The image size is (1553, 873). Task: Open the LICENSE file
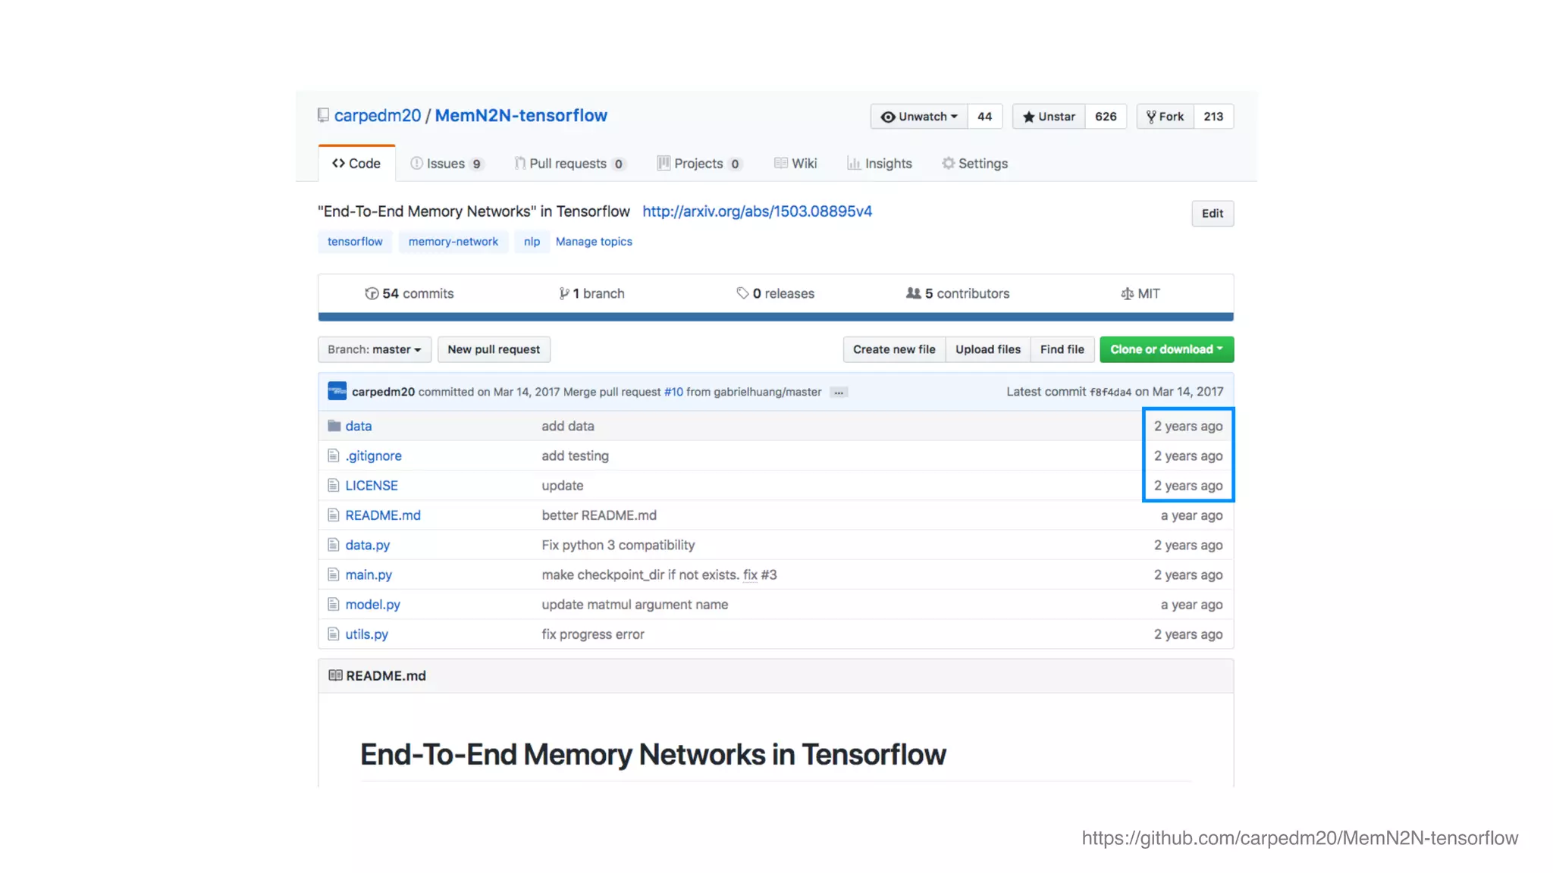click(x=372, y=486)
